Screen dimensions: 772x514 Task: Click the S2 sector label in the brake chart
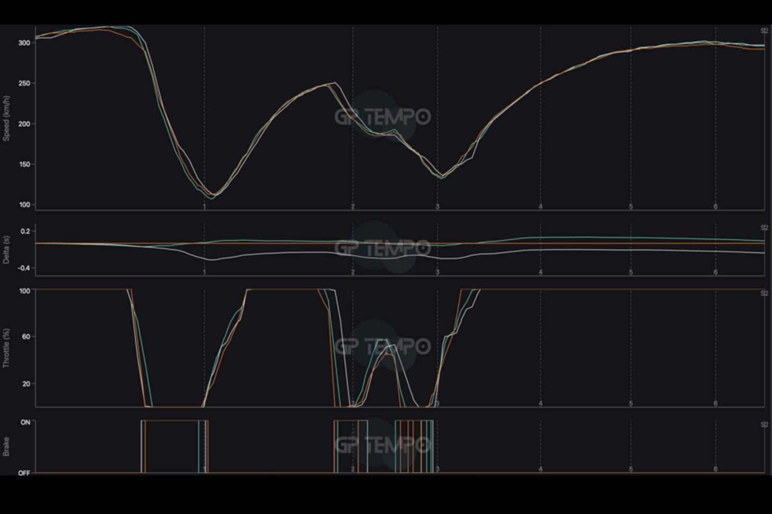[764, 425]
